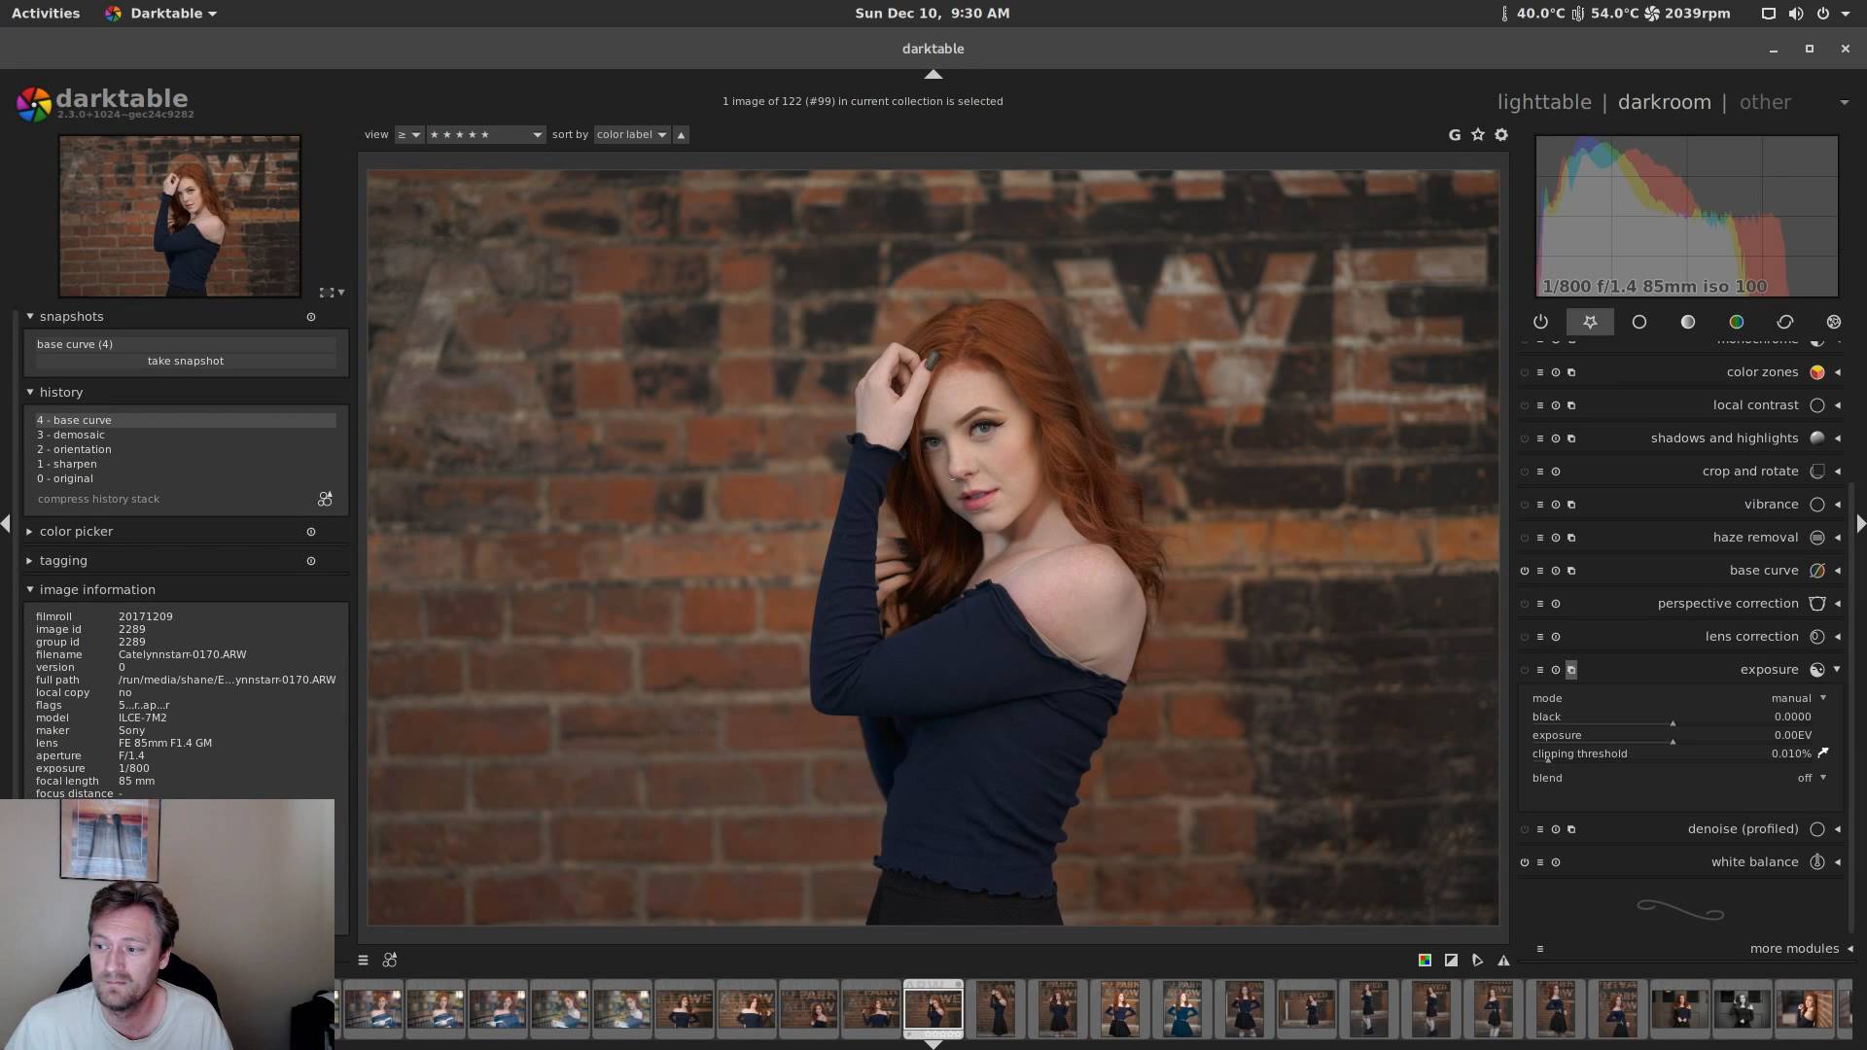Open the Darktable application menu
The height and width of the screenshot is (1050, 1867).
pos(165,14)
